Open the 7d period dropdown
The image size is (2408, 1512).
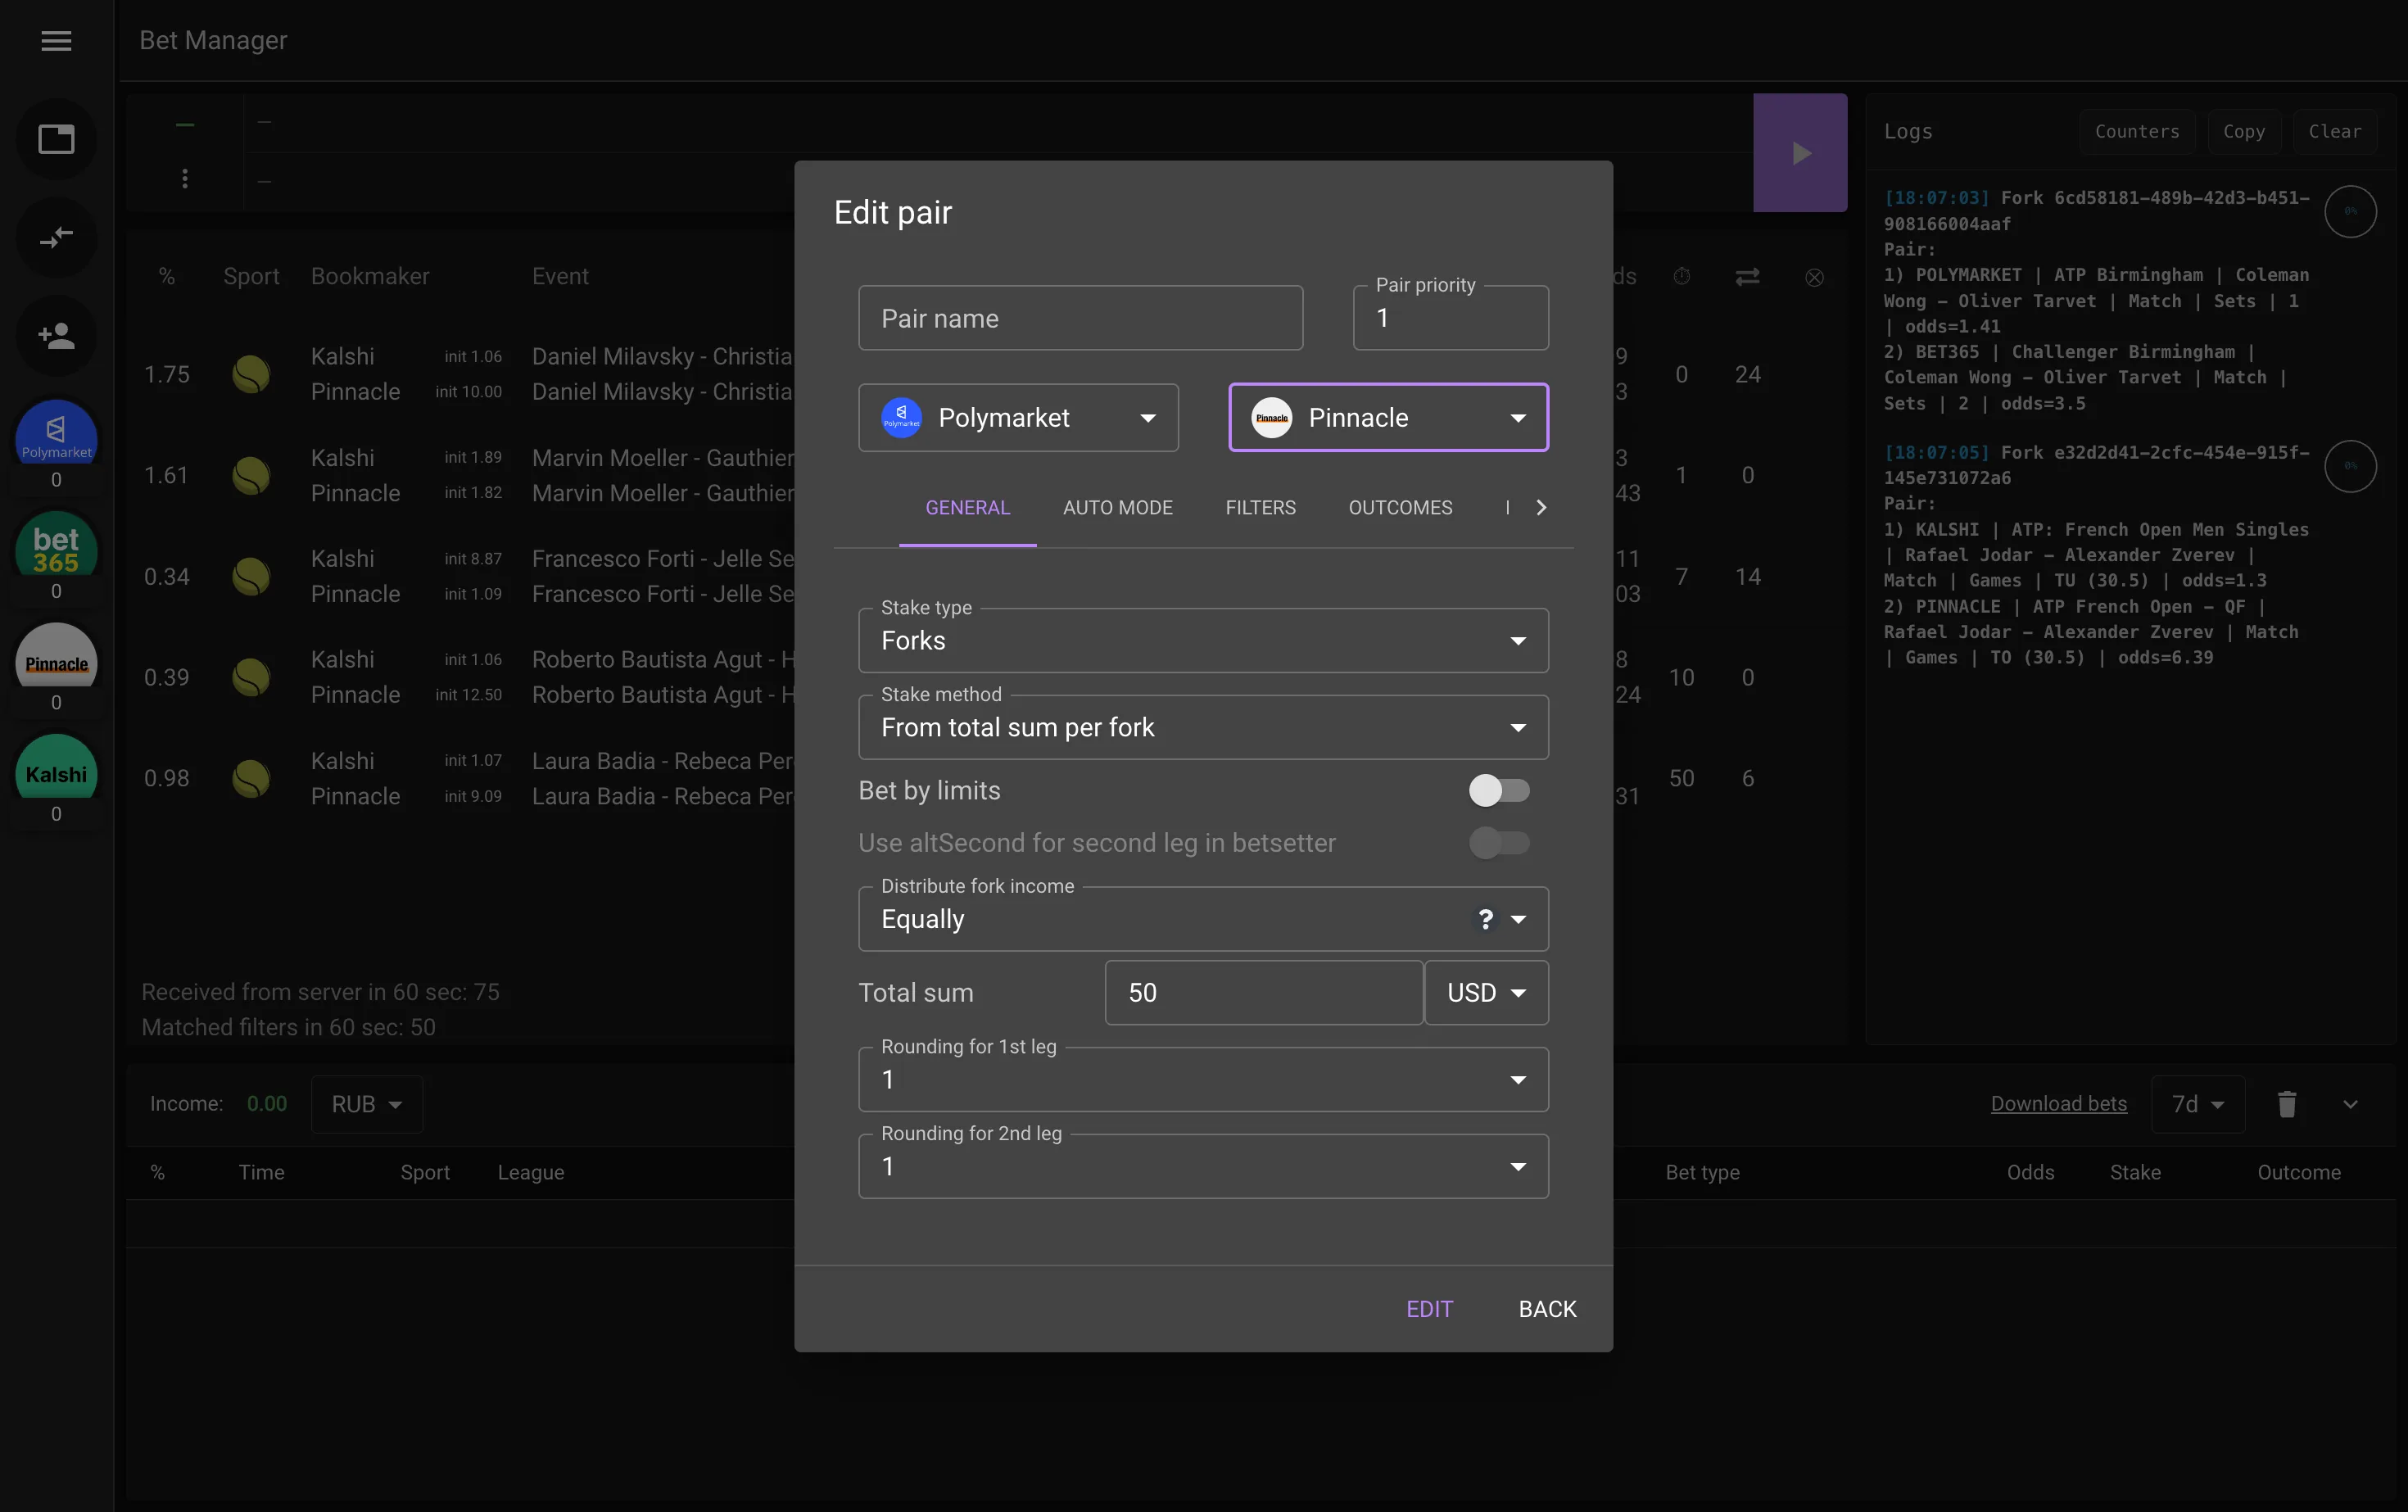point(2198,1104)
